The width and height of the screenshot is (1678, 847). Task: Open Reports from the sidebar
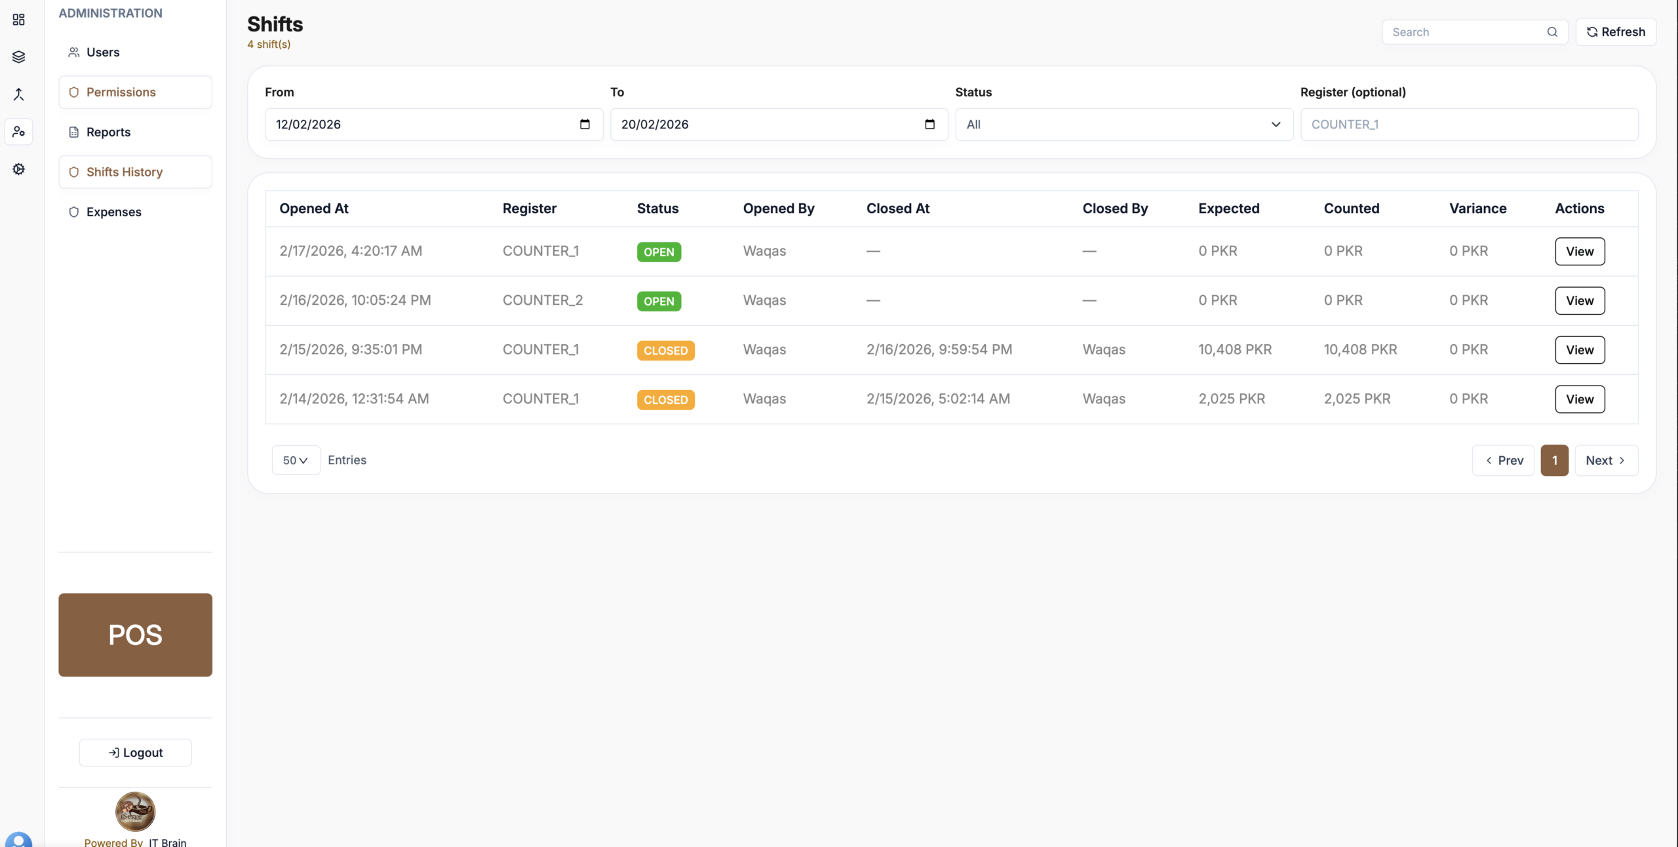[x=108, y=132]
